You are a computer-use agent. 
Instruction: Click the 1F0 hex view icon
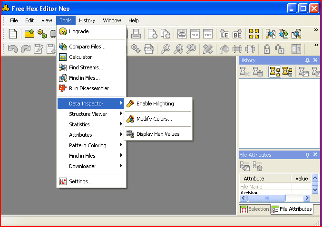[195, 34]
